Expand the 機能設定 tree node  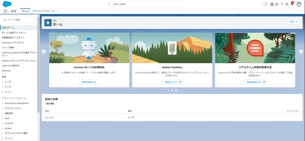tap(3, 113)
